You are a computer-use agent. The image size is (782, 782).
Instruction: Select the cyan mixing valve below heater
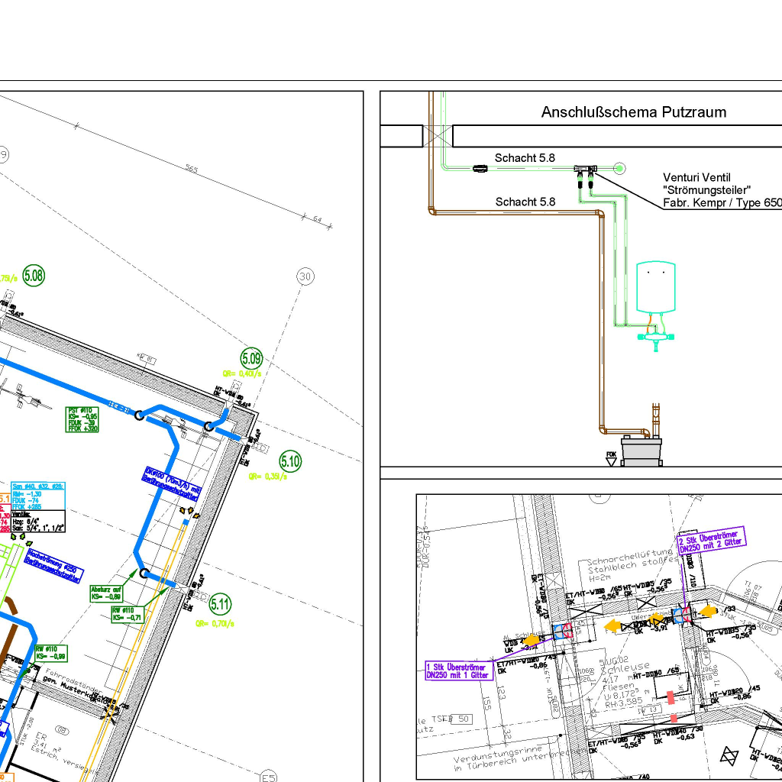point(655,334)
